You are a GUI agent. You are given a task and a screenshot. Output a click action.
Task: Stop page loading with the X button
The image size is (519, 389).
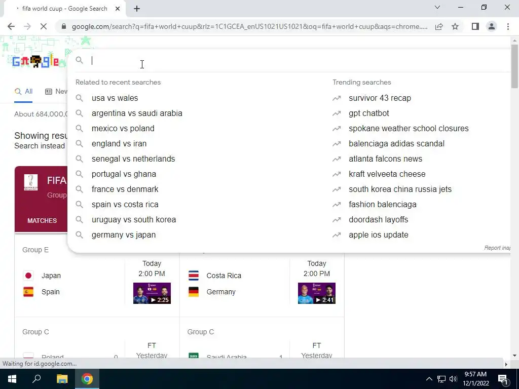tap(44, 26)
